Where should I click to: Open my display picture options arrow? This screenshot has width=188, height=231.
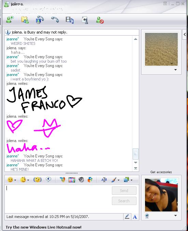click(175, 216)
